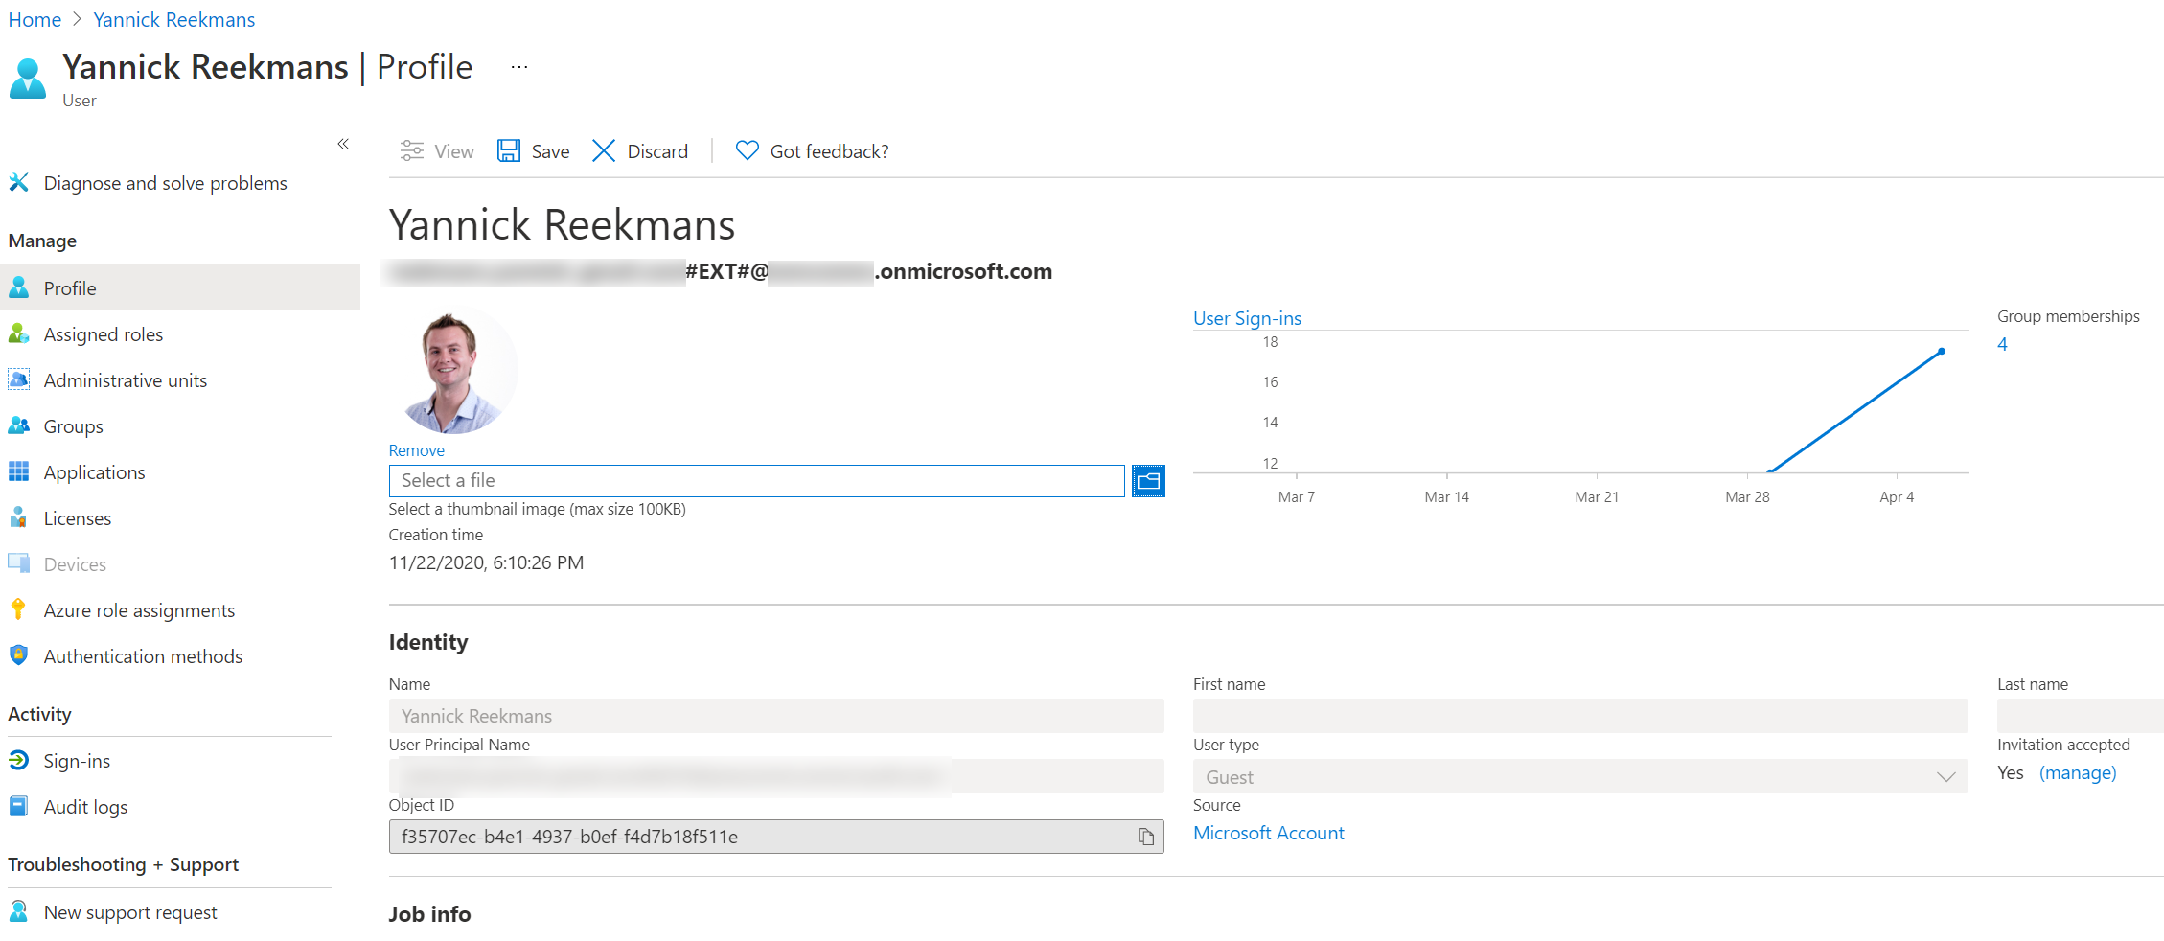
Task: Click the Sign-ins arrow icon
Action: click(x=18, y=760)
